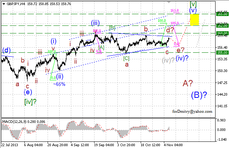This screenshot has height=148, width=229.
Task: Click the 165.00 price level label
Action: [x=222, y=14]
